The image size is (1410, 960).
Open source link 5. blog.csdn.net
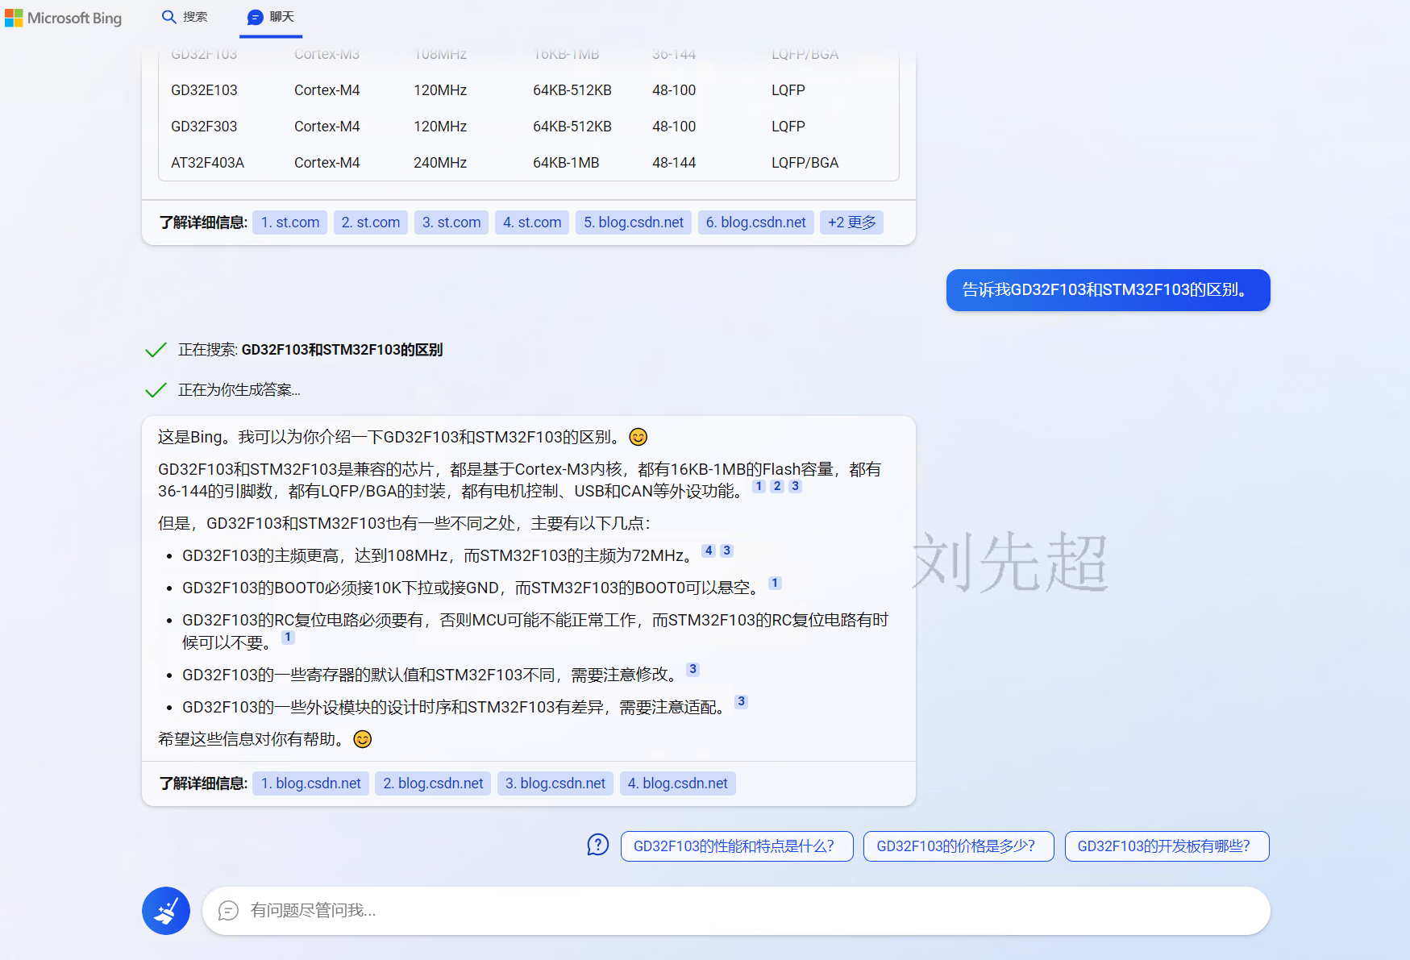pos(634,222)
